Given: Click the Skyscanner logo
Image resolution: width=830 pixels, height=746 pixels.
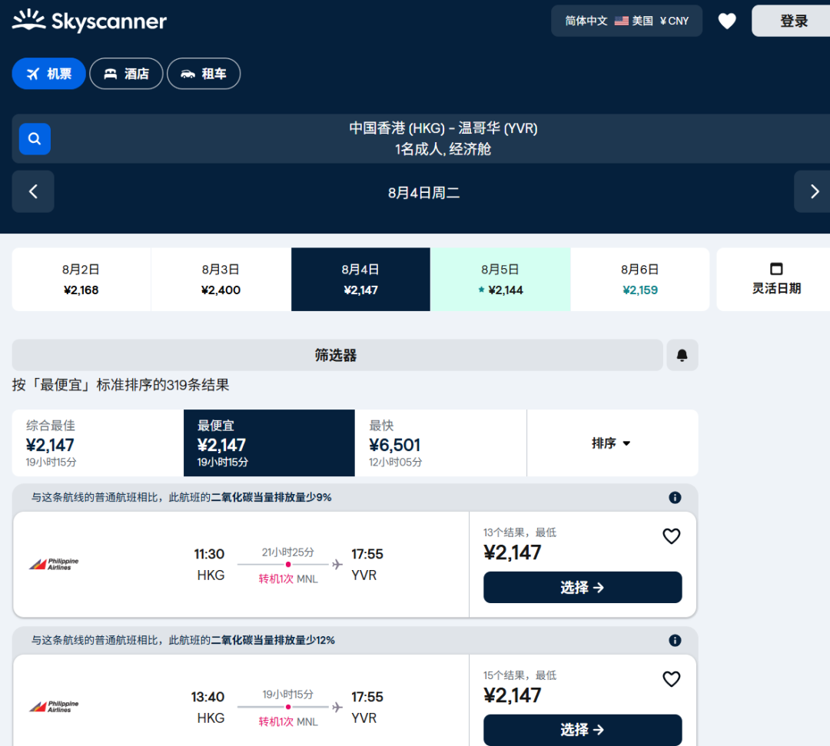Looking at the screenshot, I should click(x=89, y=22).
